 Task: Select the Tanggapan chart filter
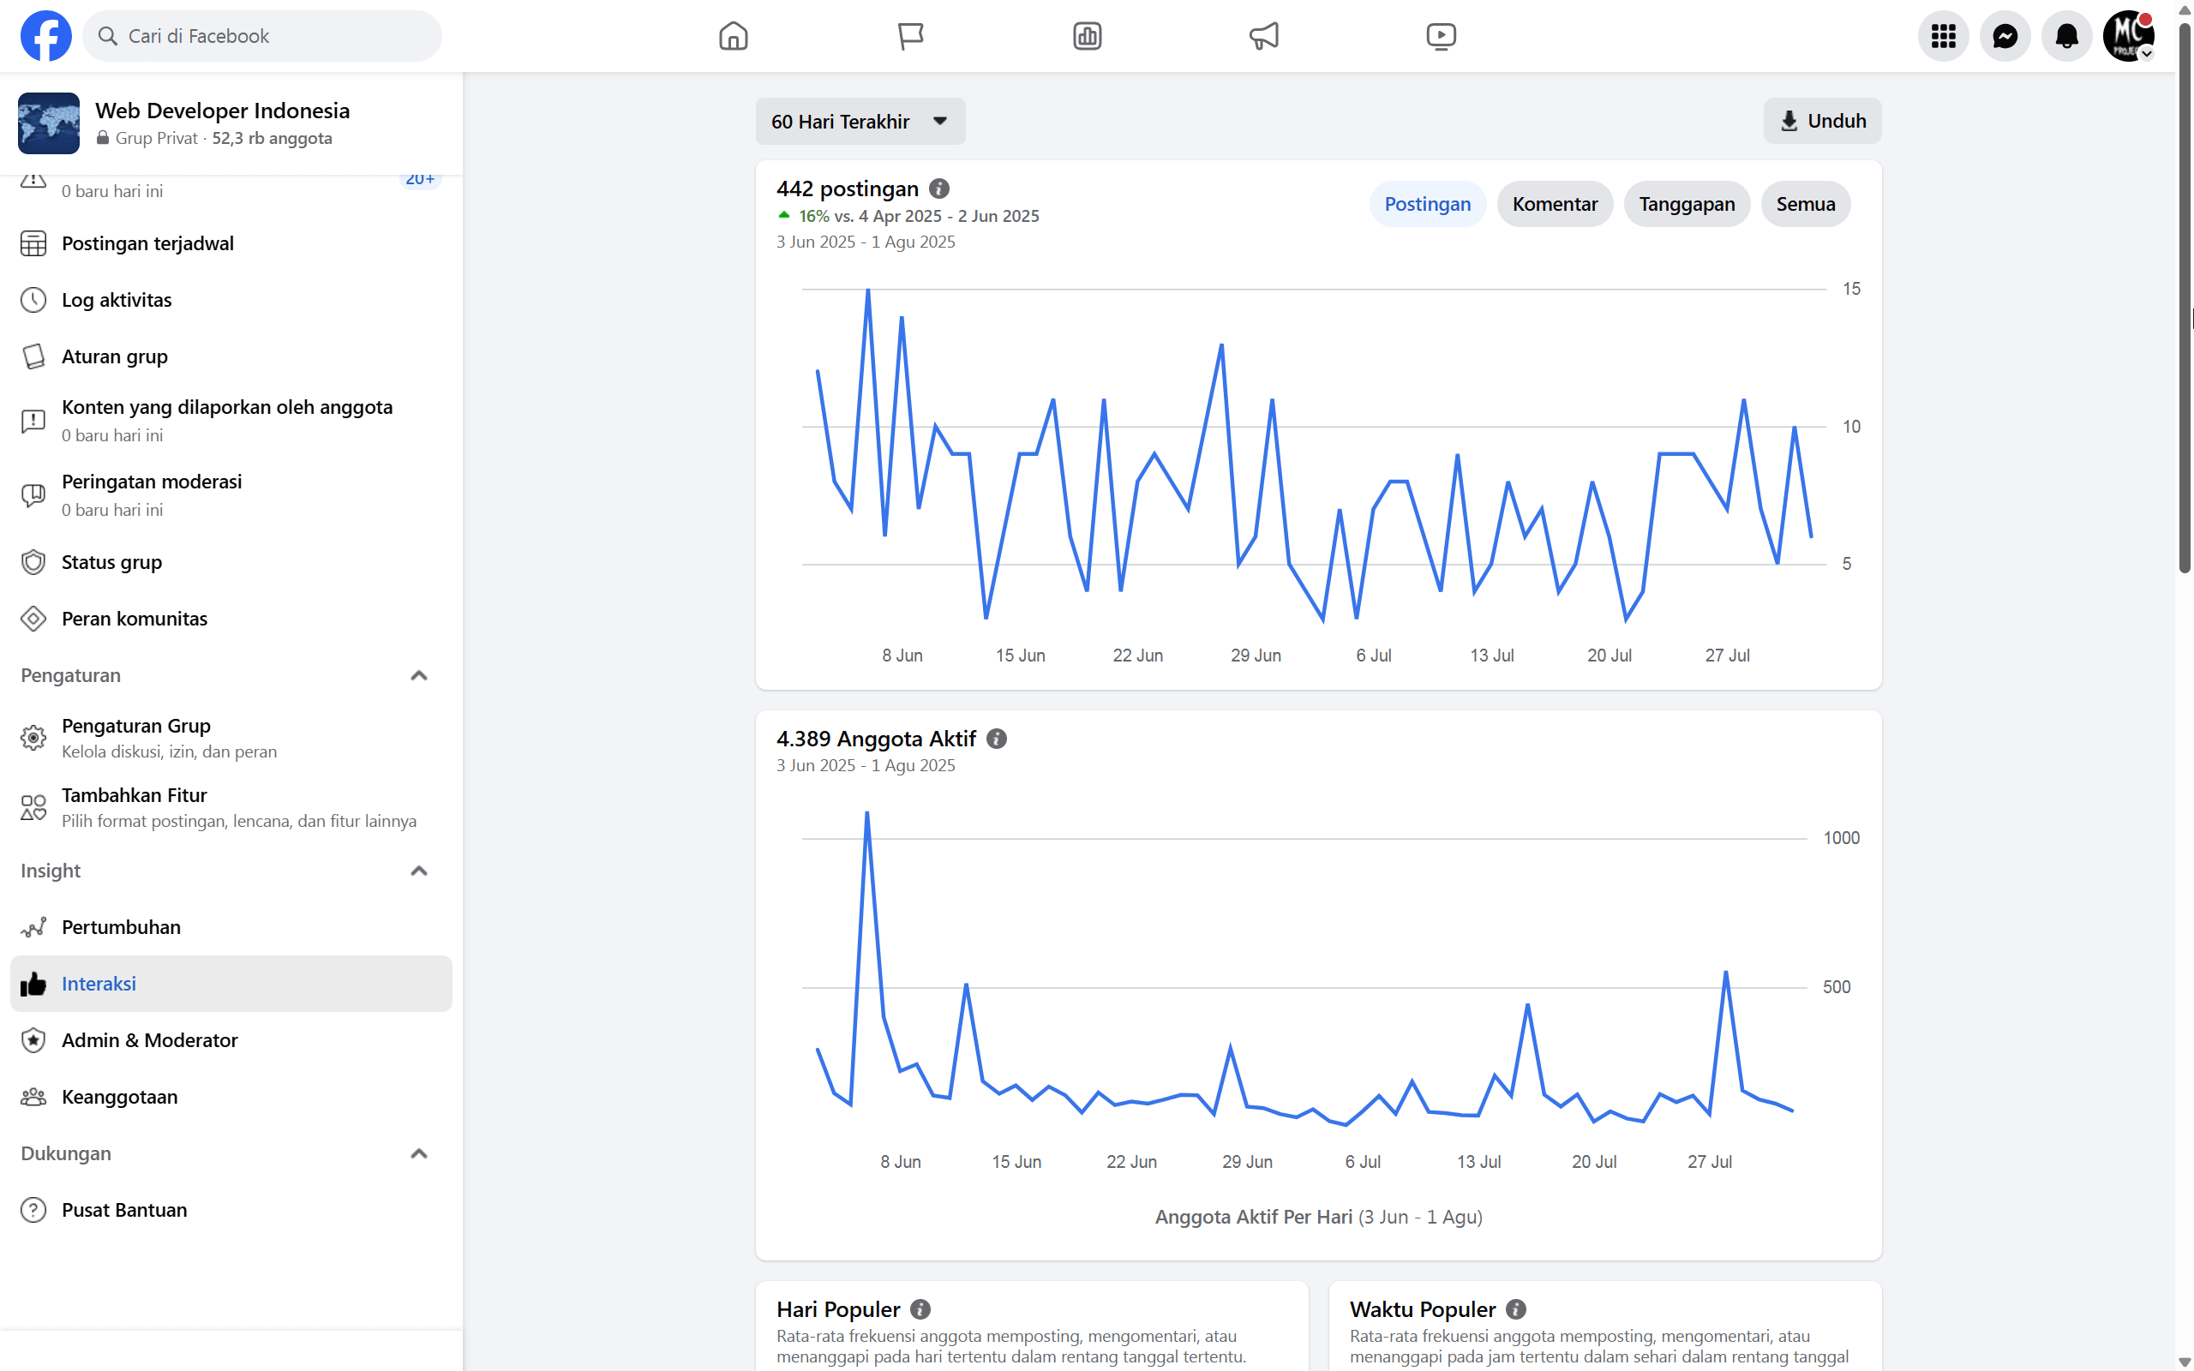coord(1687,204)
